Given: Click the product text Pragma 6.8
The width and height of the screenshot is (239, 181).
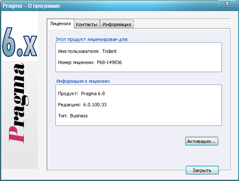Looking at the screenshot, I should 93,93.
